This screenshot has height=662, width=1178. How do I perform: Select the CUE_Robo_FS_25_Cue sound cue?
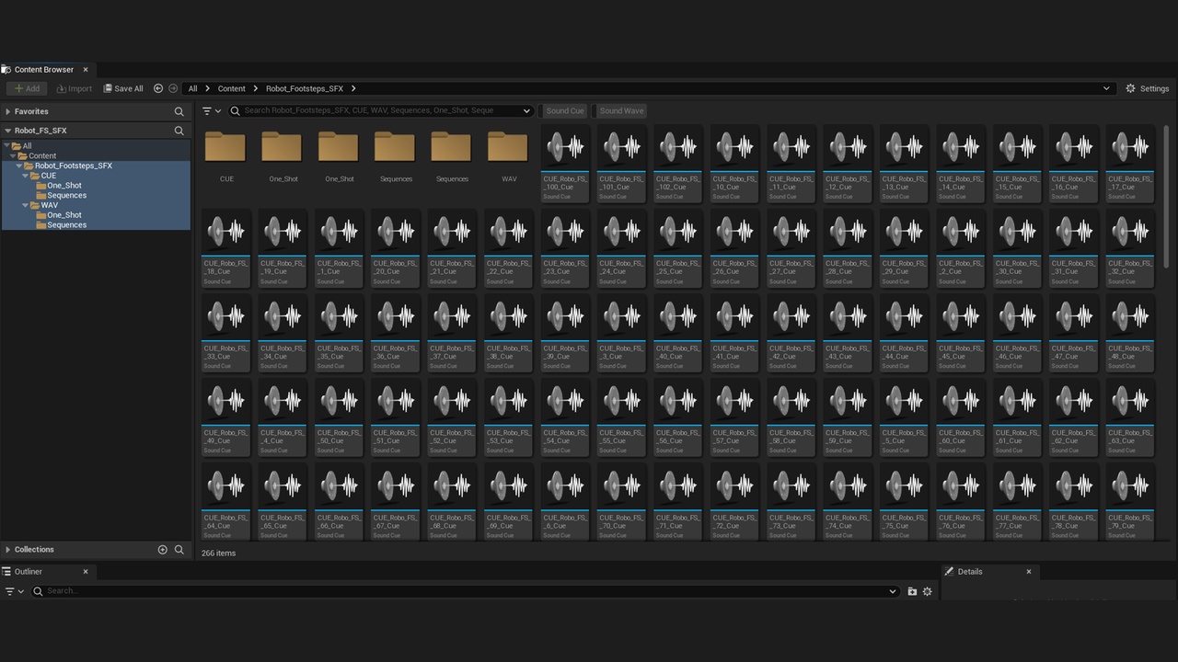[x=678, y=248]
